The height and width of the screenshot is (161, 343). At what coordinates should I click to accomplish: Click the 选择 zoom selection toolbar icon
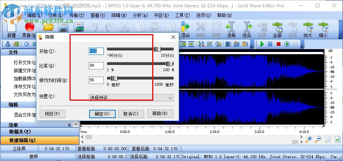point(292,29)
